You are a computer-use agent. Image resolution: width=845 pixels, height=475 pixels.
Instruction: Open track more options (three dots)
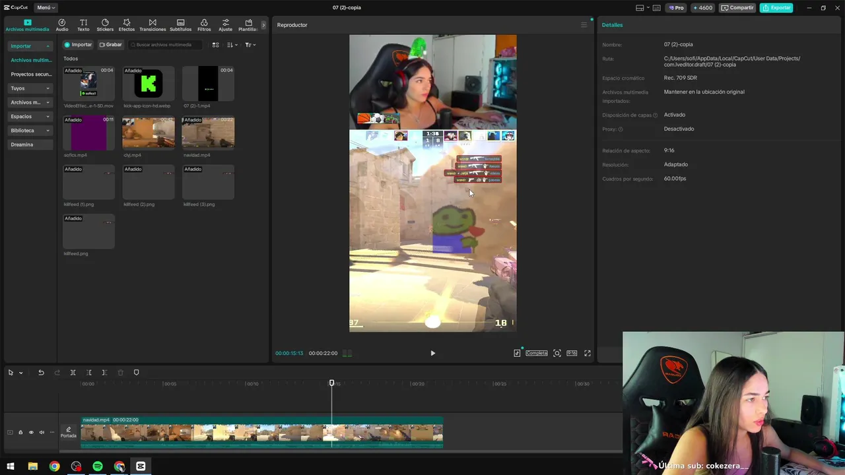point(52,433)
